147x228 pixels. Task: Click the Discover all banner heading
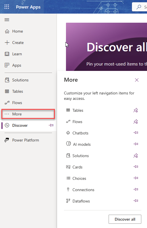[x=117, y=47]
